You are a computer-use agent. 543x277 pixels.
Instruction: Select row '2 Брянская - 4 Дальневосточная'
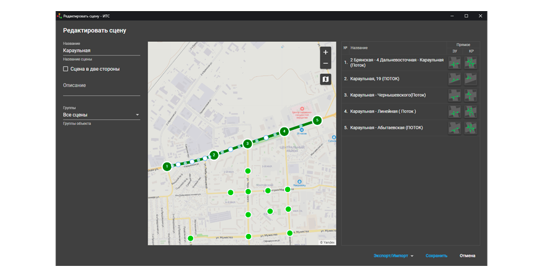[x=396, y=63]
